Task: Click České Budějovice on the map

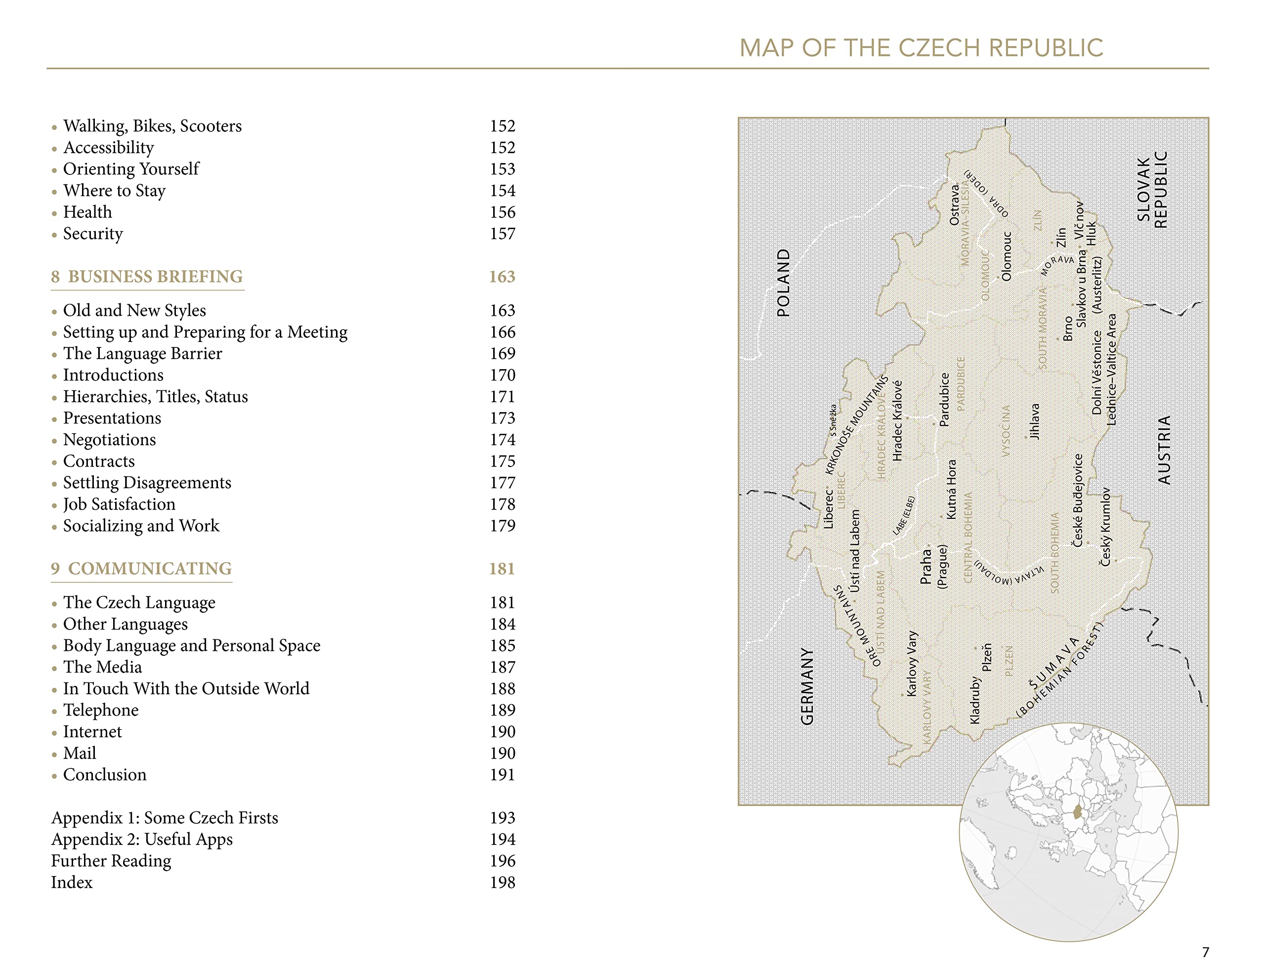Action: (x=1077, y=500)
